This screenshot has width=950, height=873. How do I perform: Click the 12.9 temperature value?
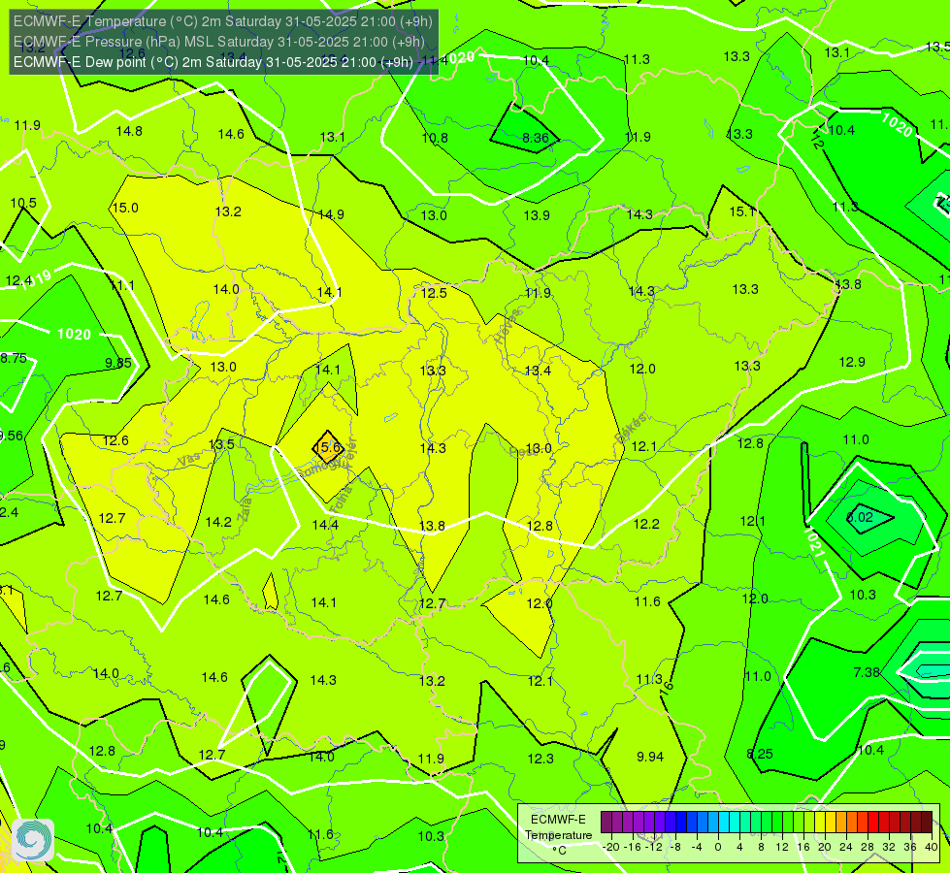[x=852, y=362]
